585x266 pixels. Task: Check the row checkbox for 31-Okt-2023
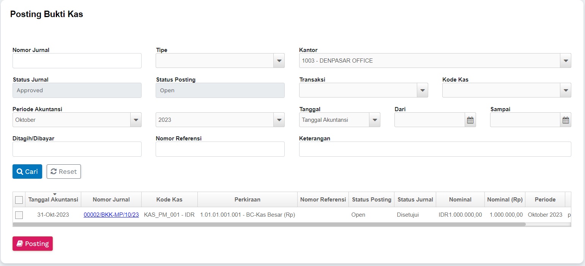(19, 215)
